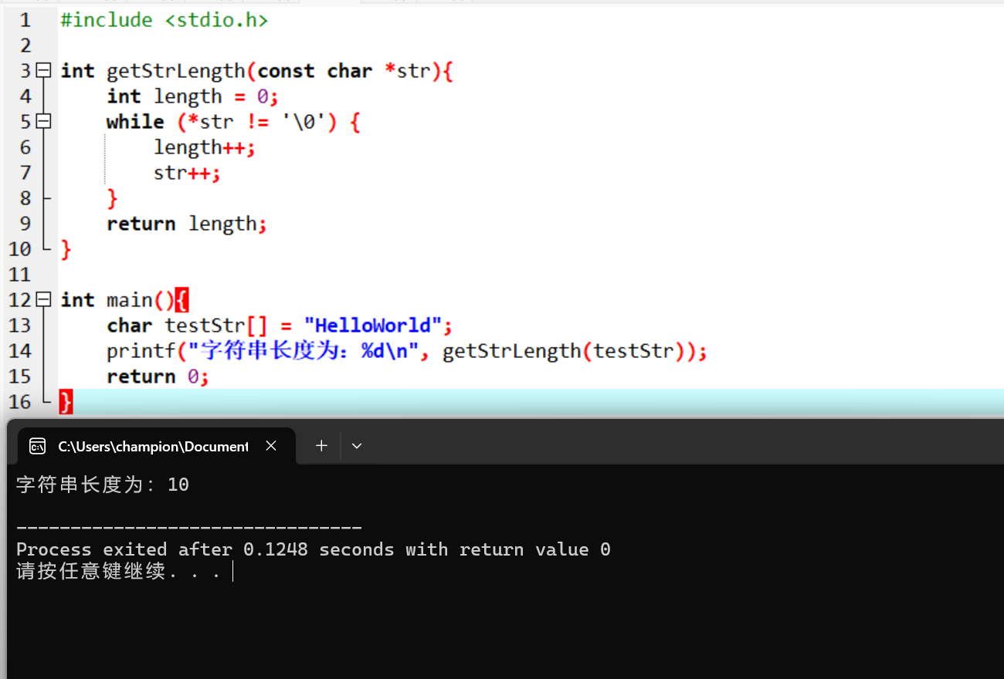1004x679 pixels.
Task: Click the terminal tab's console icon
Action: tap(37, 446)
